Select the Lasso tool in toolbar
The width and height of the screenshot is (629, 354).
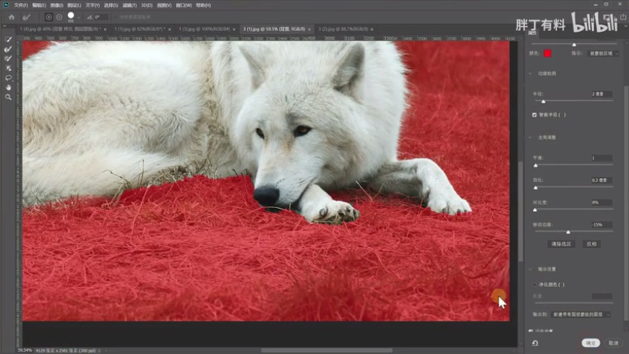coord(9,77)
